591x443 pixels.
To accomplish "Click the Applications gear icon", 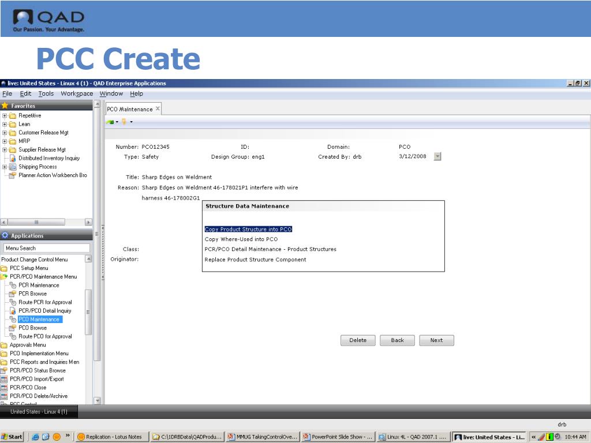I will [x=5, y=235].
